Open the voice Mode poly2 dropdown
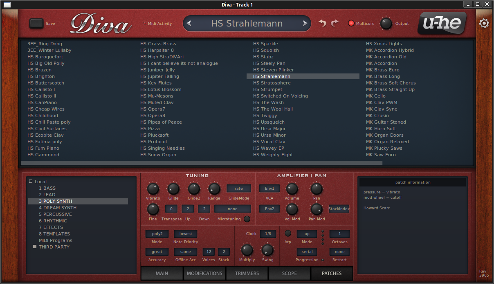The width and height of the screenshot is (494, 284). tap(157, 234)
